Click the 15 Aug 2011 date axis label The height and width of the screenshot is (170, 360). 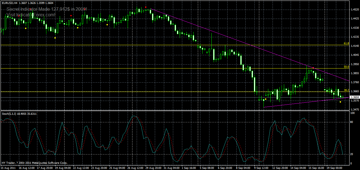[8, 167]
